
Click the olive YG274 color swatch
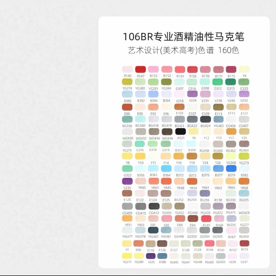point(127,82)
